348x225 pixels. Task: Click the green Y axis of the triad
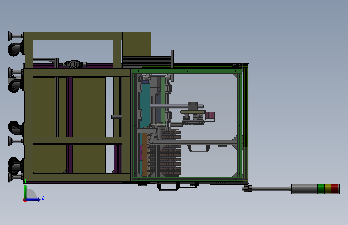tap(26, 192)
